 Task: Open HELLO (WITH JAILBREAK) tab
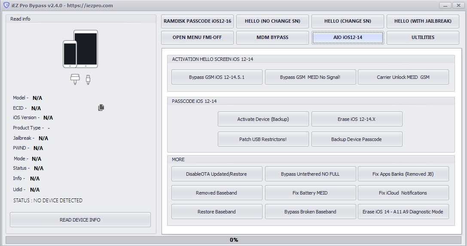tap(423, 21)
